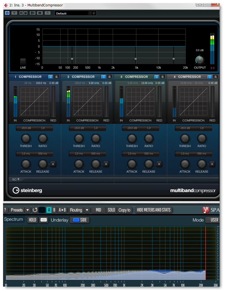Click the side-chain activate icon in toolbar
The width and height of the screenshot is (226, 293).
(x=47, y=13)
